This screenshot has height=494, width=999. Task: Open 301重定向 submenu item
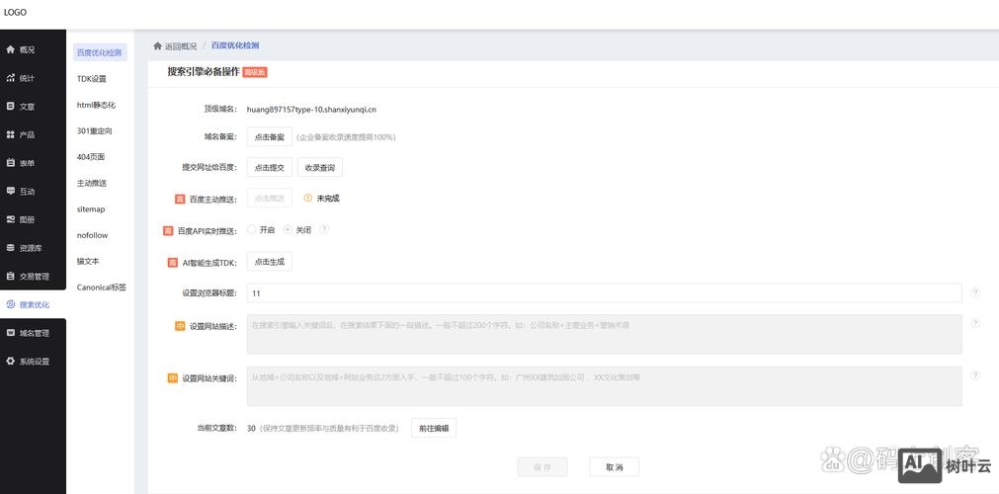[x=94, y=131]
